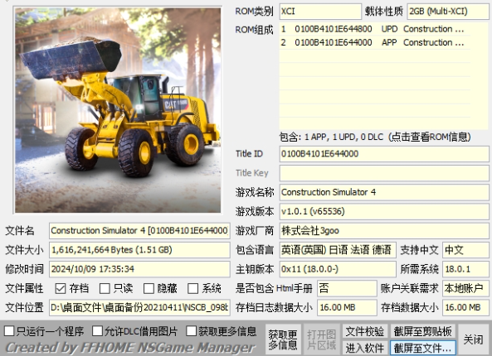Click the 游戏版本 field v1.0.1
This screenshot has height=356, width=492.
(384, 212)
